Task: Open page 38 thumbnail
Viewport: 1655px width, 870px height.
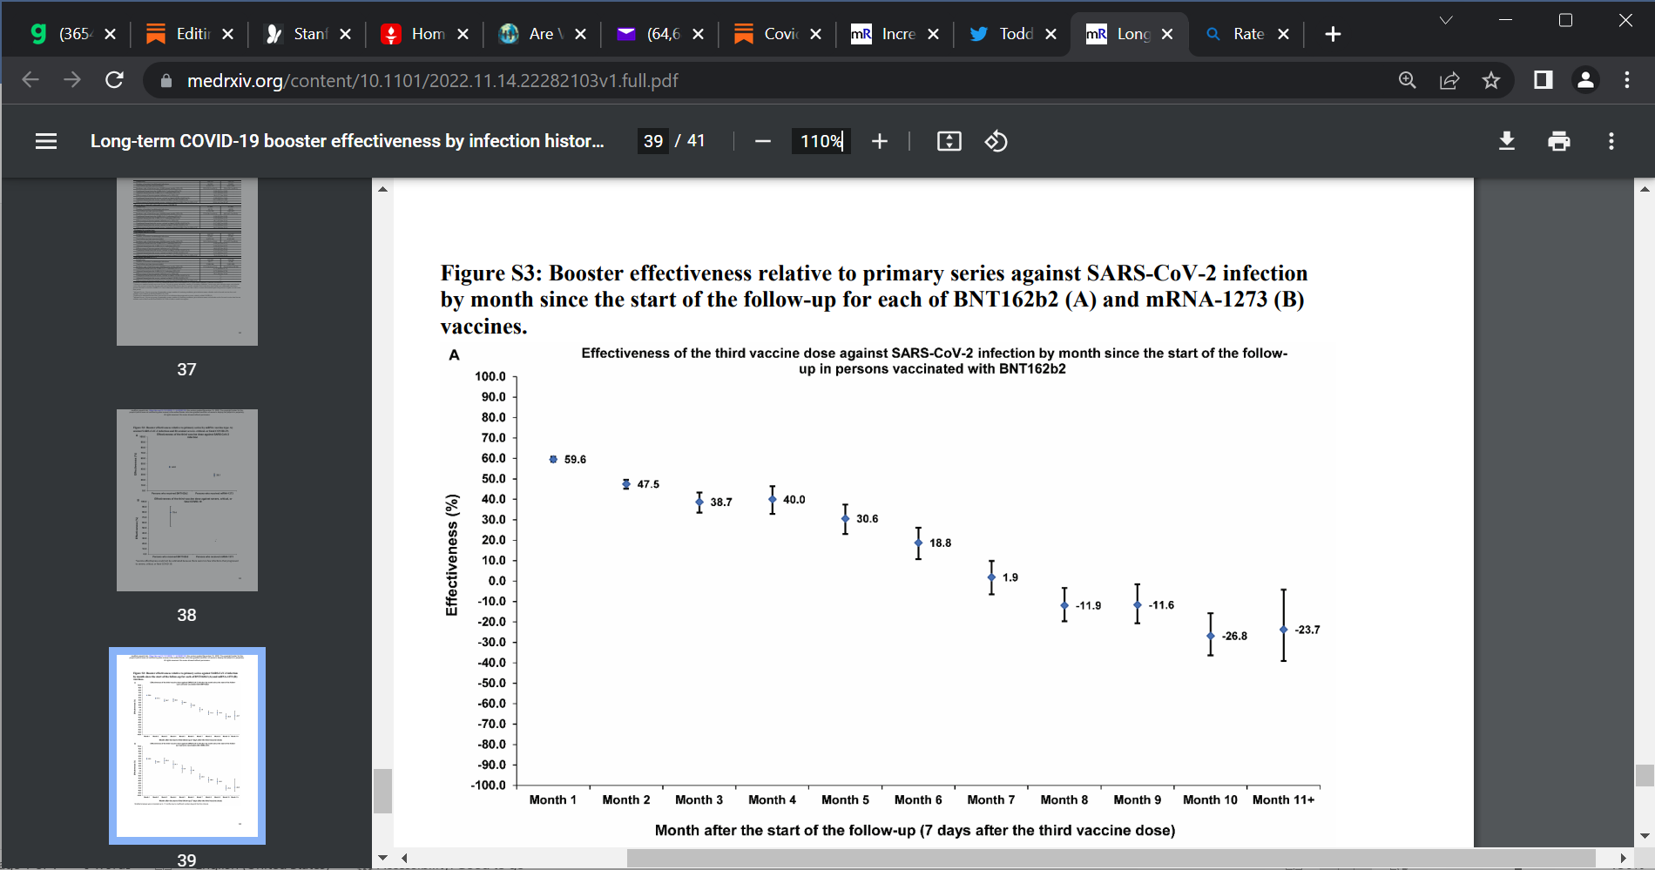Action: pyautogui.click(x=187, y=500)
